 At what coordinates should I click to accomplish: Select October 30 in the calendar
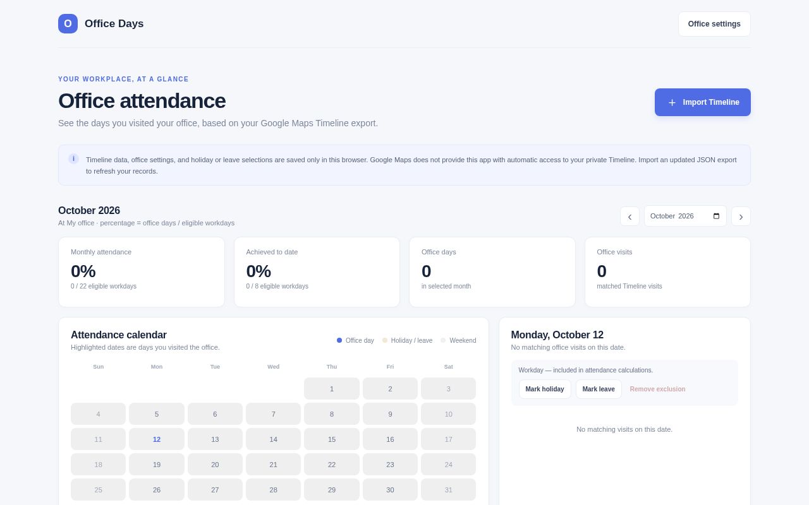390,490
